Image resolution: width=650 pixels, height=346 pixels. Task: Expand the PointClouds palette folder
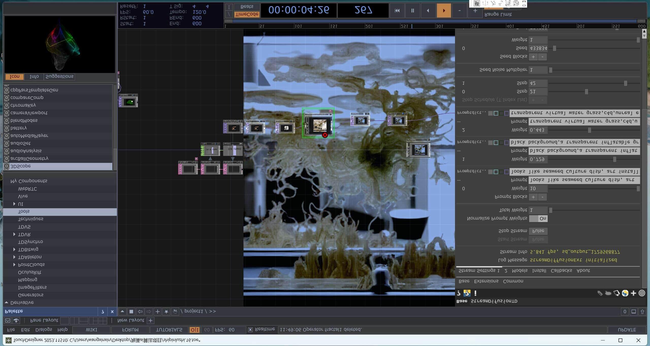[14, 265]
